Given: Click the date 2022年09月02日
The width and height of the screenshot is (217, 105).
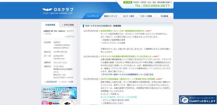Looking at the screenshot, I should 91,56.
